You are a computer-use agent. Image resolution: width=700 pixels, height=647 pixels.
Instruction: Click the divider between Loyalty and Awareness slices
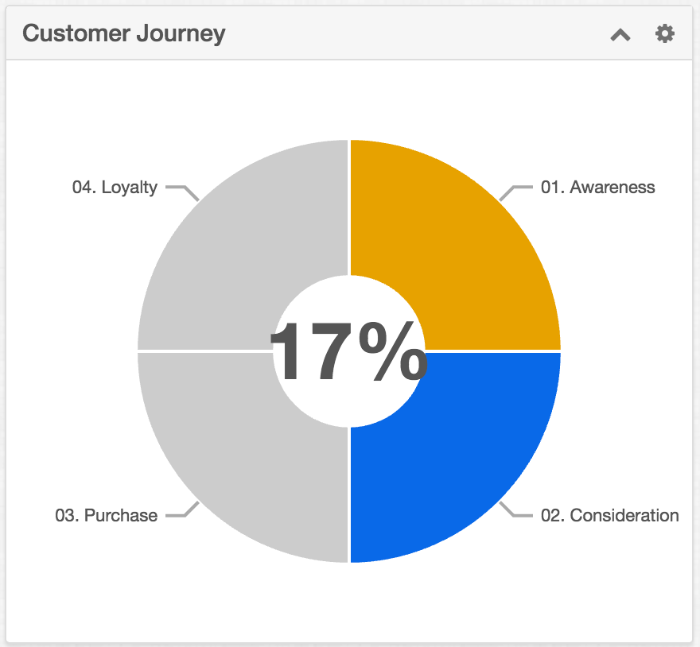click(x=349, y=207)
